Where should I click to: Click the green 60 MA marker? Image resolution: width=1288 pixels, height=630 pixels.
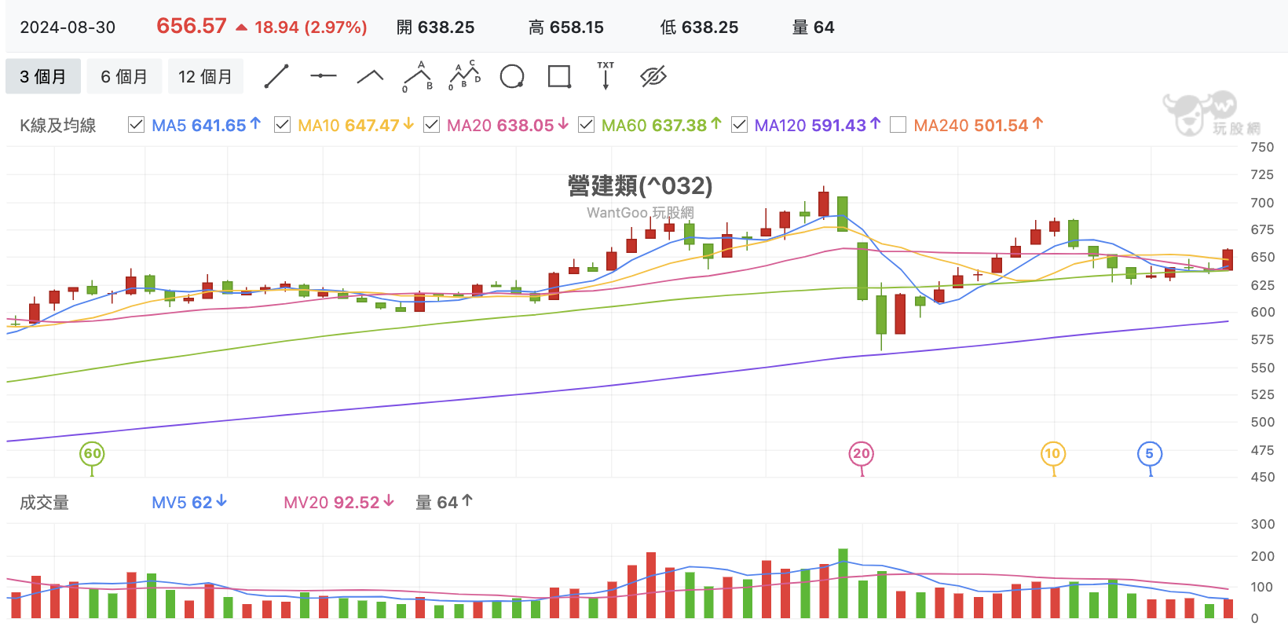tap(93, 453)
